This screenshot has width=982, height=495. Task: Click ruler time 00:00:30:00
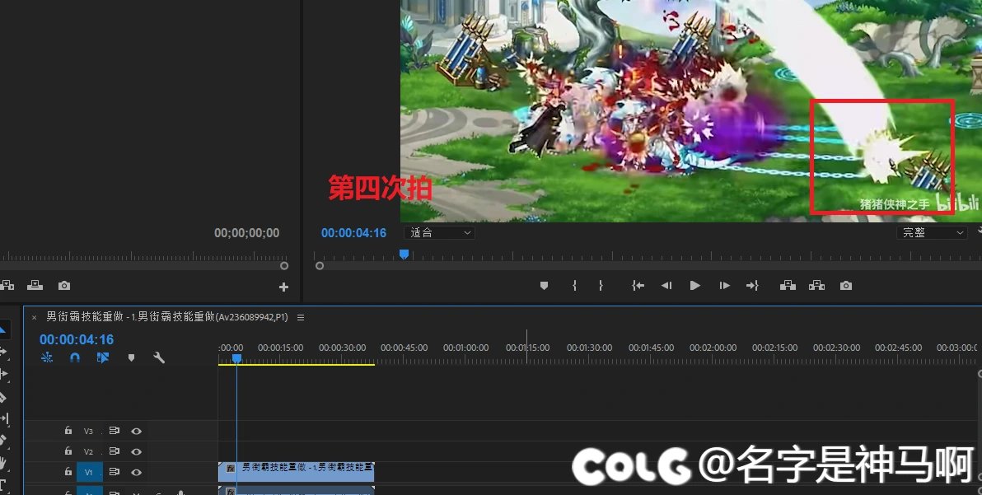(x=342, y=348)
